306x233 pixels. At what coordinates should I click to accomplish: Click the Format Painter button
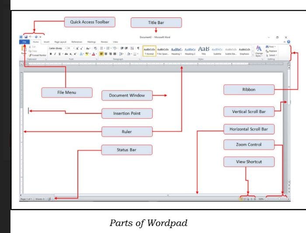pyautogui.click(x=37, y=55)
